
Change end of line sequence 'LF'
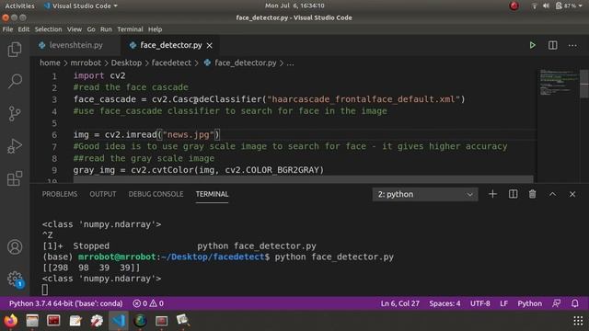503,303
